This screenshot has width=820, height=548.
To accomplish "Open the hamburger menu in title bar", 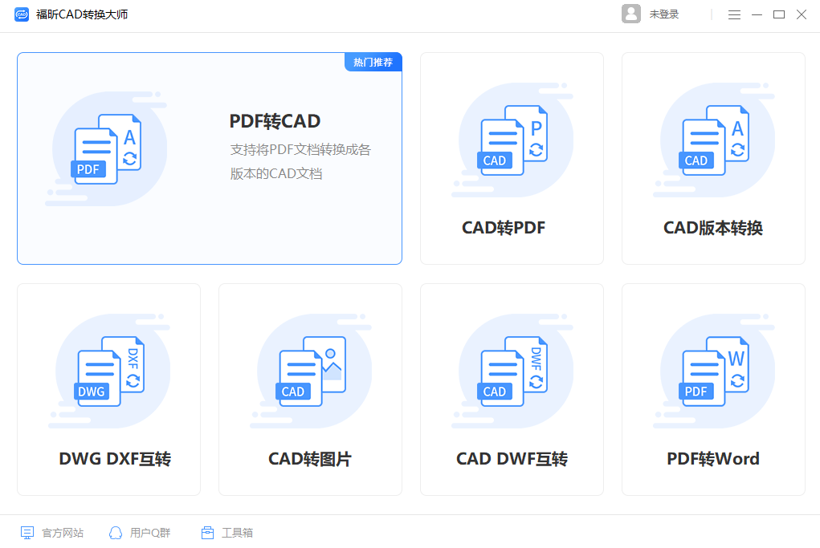I will click(x=734, y=14).
